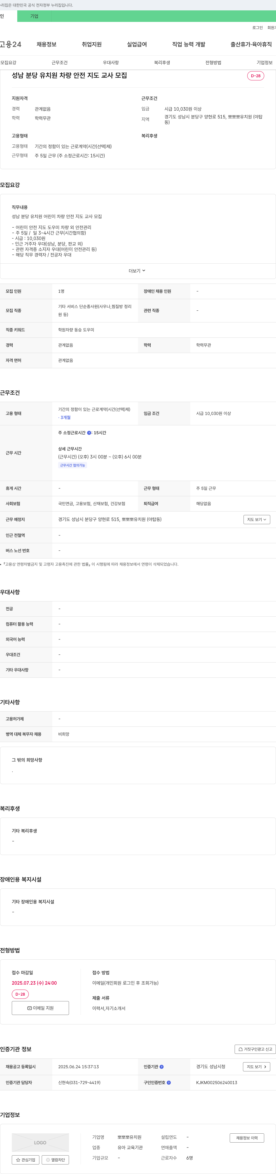The height and width of the screenshot is (1174, 276).
Task: Click the LOGO placeholder image of 뽀뽀뽀유치원
Action: click(40, 1143)
